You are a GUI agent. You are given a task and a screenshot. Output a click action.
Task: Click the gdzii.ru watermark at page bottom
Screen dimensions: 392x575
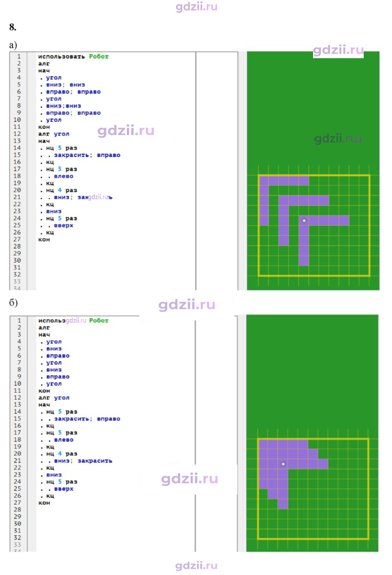click(197, 565)
